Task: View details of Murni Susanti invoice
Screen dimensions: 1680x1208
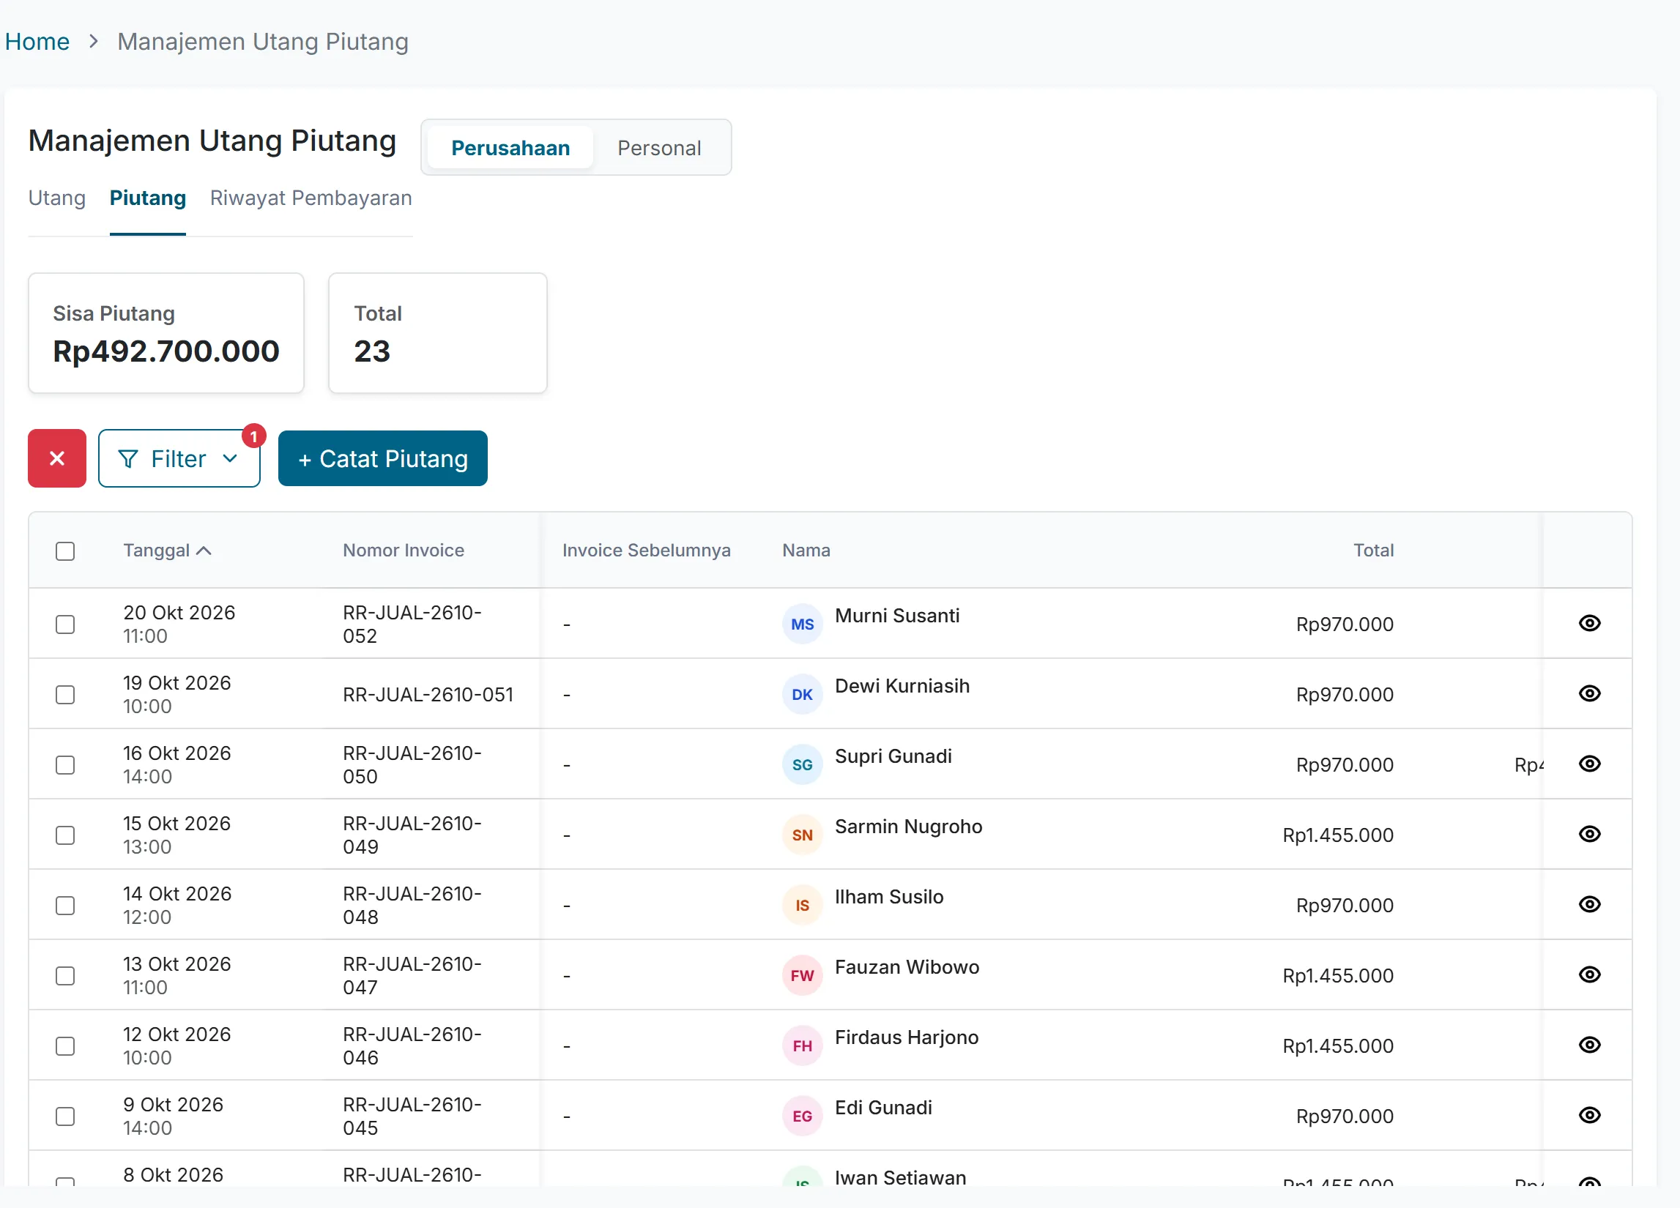Action: click(1589, 623)
